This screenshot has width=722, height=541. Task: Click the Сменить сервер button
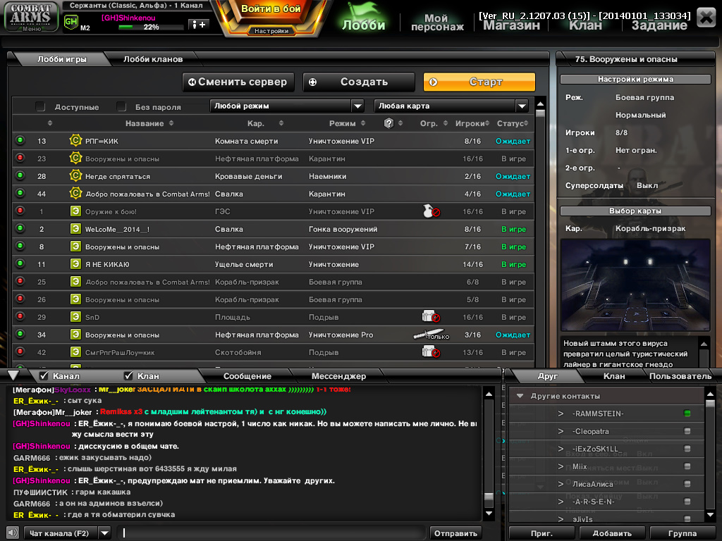[238, 82]
